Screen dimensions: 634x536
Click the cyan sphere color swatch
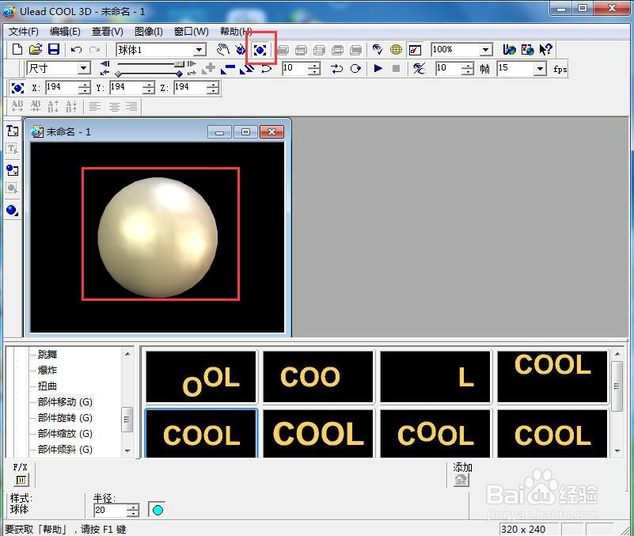[158, 510]
